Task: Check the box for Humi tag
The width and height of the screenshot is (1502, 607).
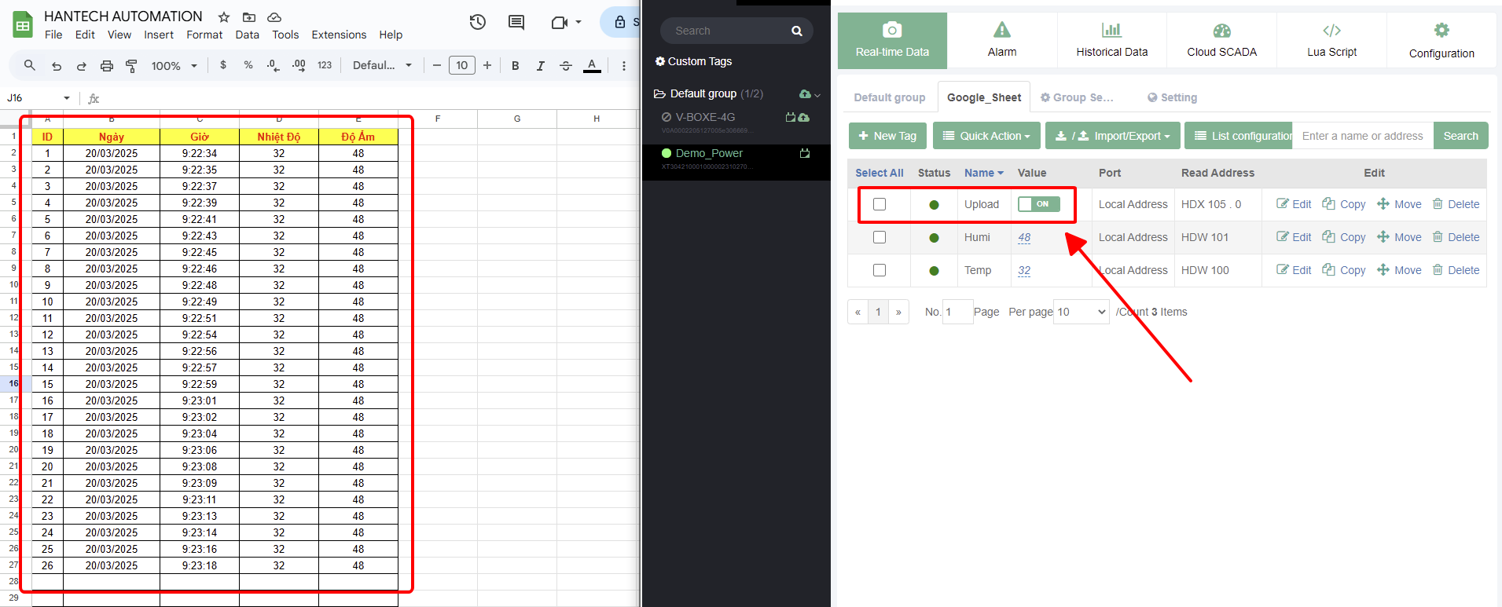Action: [x=880, y=237]
